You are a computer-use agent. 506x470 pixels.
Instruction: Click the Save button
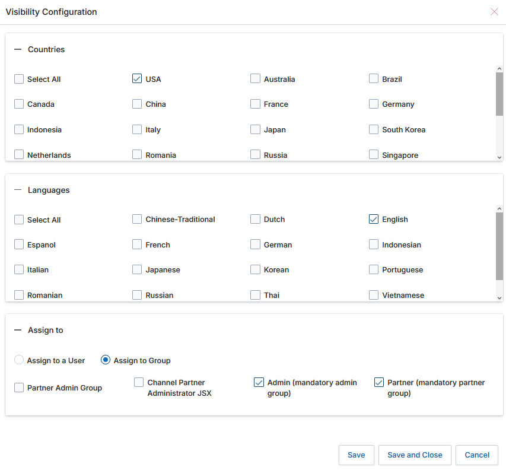point(357,455)
